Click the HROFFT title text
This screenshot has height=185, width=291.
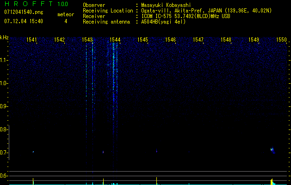click(x=29, y=4)
